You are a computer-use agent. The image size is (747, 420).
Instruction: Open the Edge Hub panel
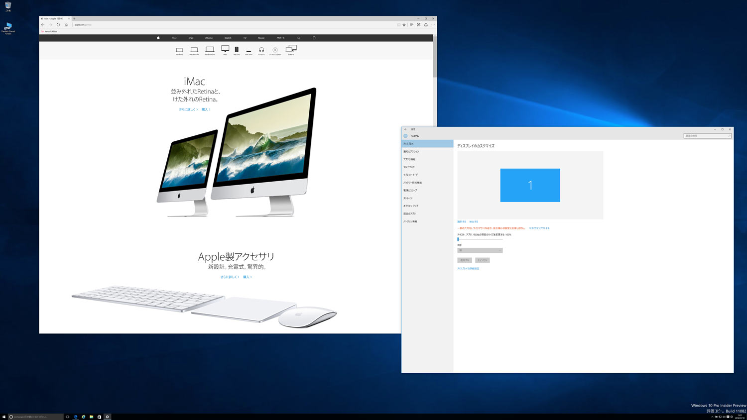[411, 25]
